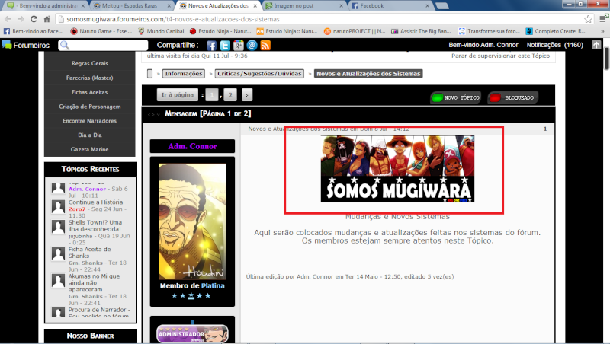Screen dimensions: 610x344
Task: Open a new browser tab
Action: [442, 6]
